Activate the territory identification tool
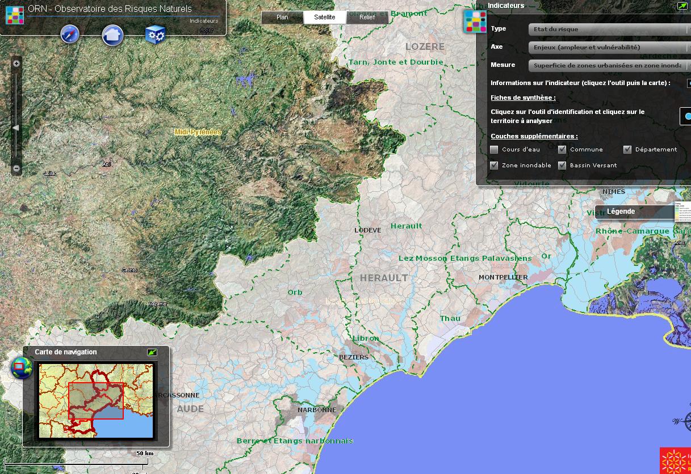 686,116
